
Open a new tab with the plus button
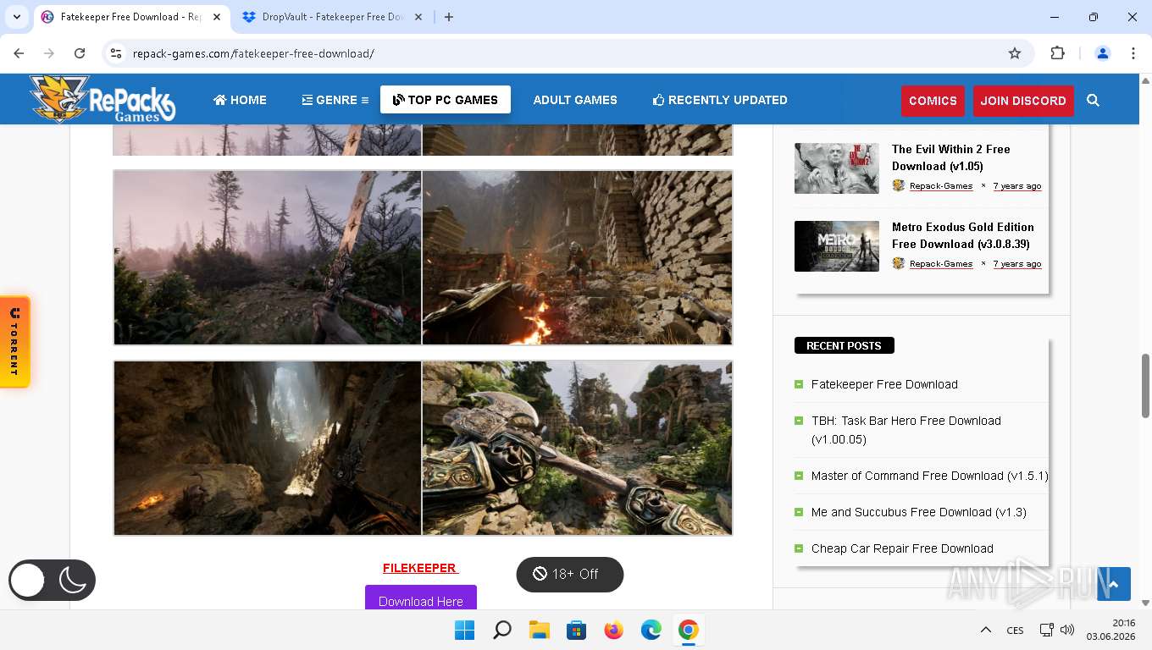[449, 17]
